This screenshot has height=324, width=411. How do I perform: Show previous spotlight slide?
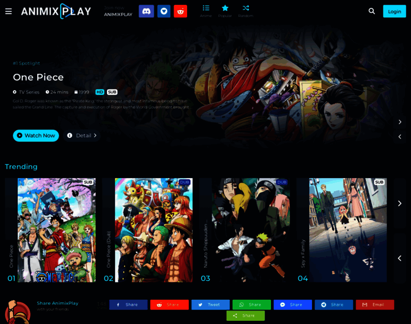[400, 137]
